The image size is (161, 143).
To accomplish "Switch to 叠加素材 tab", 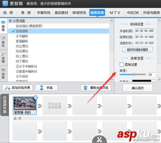I will click(x=61, y=13).
